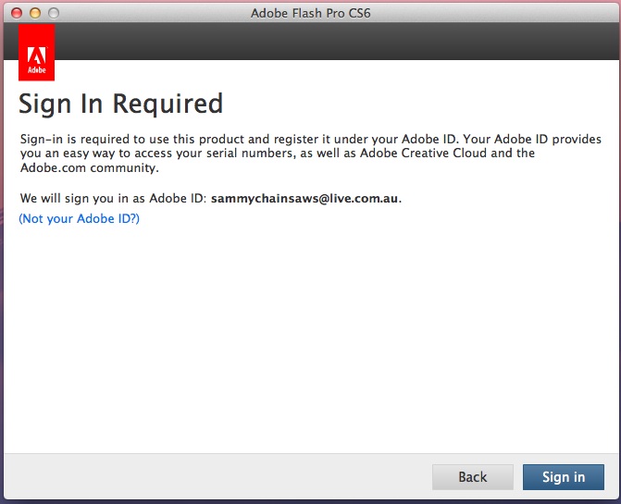Click the Sign in button

564,476
